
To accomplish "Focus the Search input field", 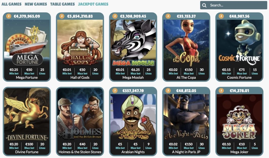I will (x=234, y=5).
